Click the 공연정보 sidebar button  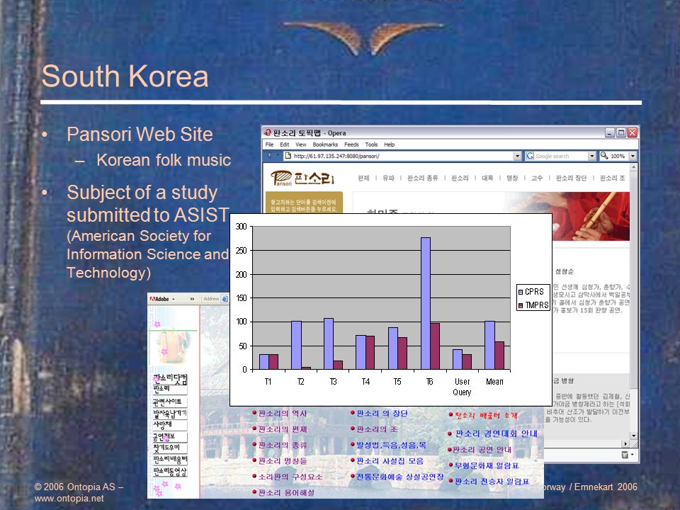(x=169, y=437)
